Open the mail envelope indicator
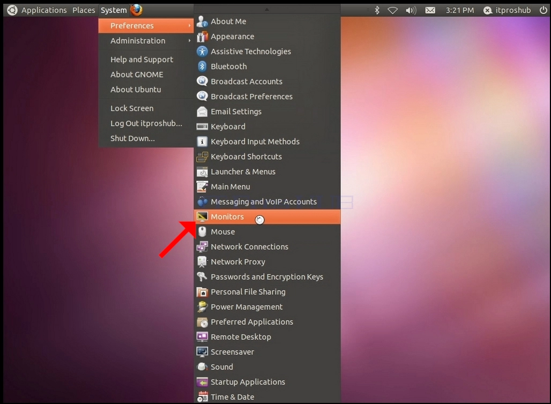Image resolution: width=551 pixels, height=404 pixels. click(430, 11)
